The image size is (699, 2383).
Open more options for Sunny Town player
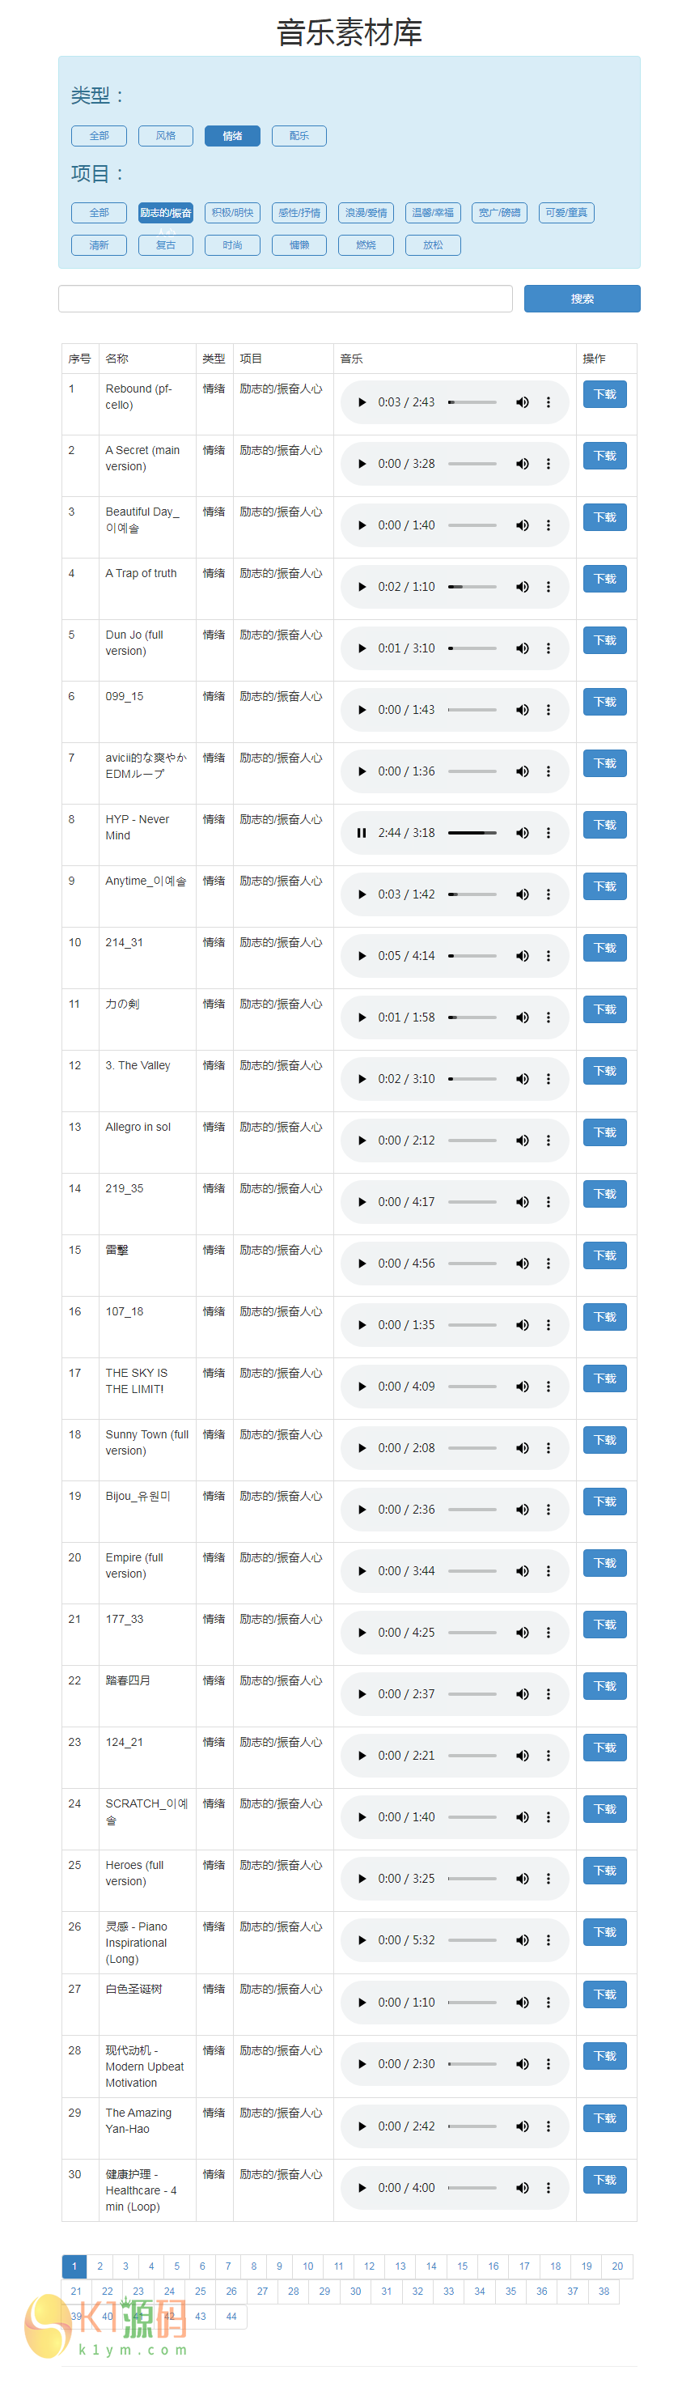tap(549, 1448)
